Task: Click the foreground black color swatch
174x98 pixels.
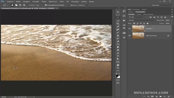Action: pyautogui.click(x=117, y=76)
